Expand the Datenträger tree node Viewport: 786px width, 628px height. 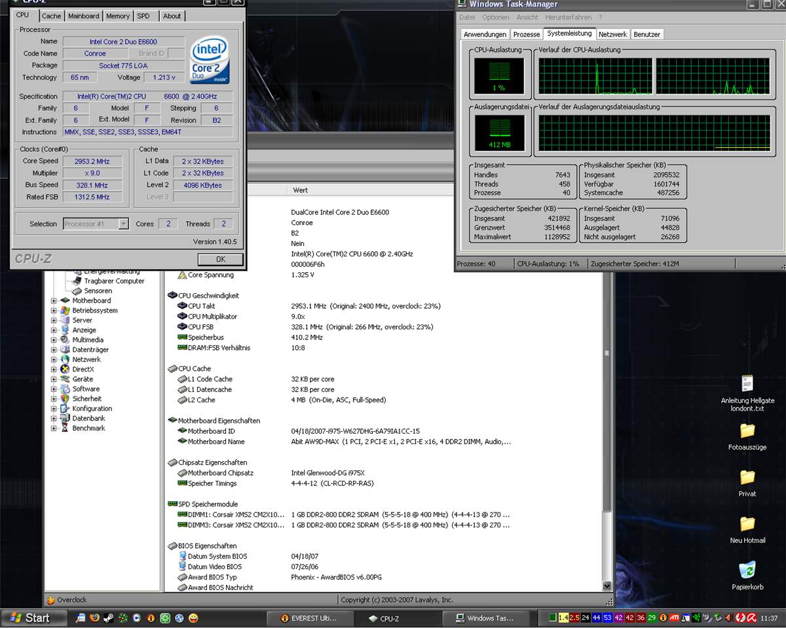point(54,350)
